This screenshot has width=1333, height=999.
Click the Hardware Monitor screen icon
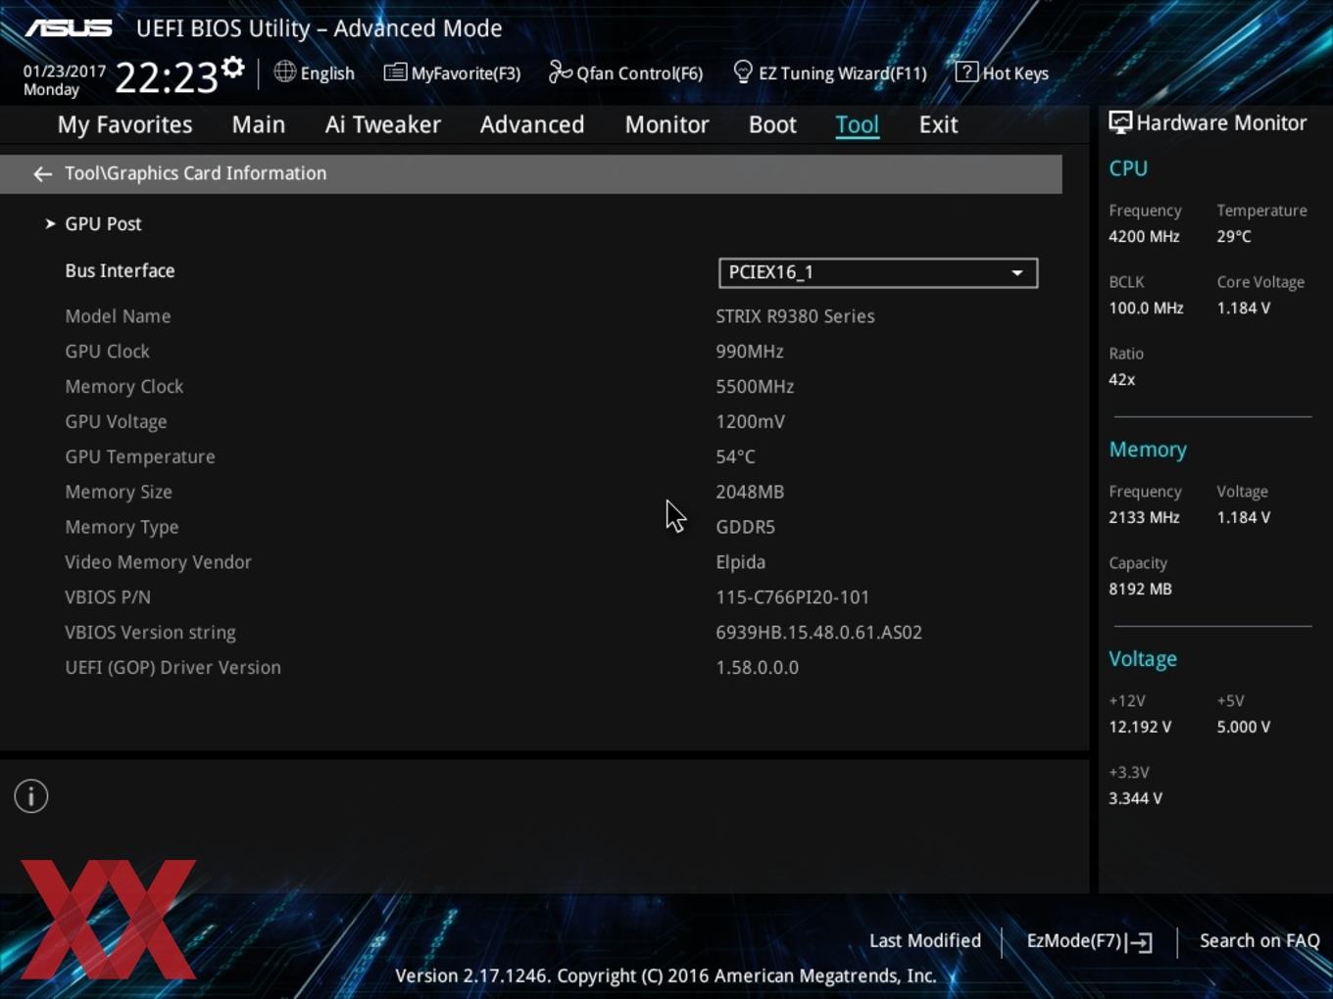click(1120, 122)
